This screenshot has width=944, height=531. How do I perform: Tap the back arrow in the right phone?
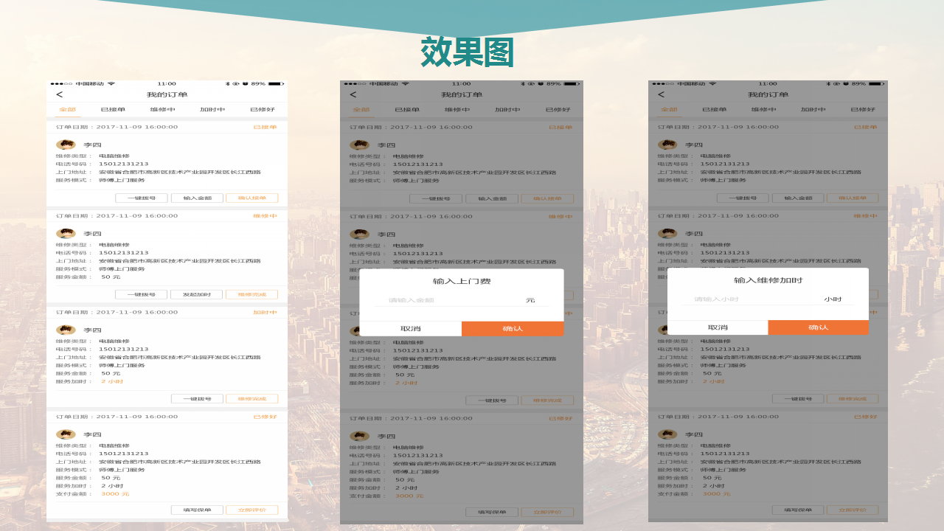661,94
